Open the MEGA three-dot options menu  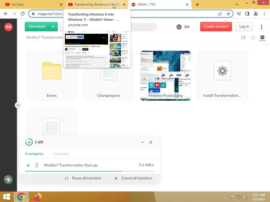pos(261,27)
